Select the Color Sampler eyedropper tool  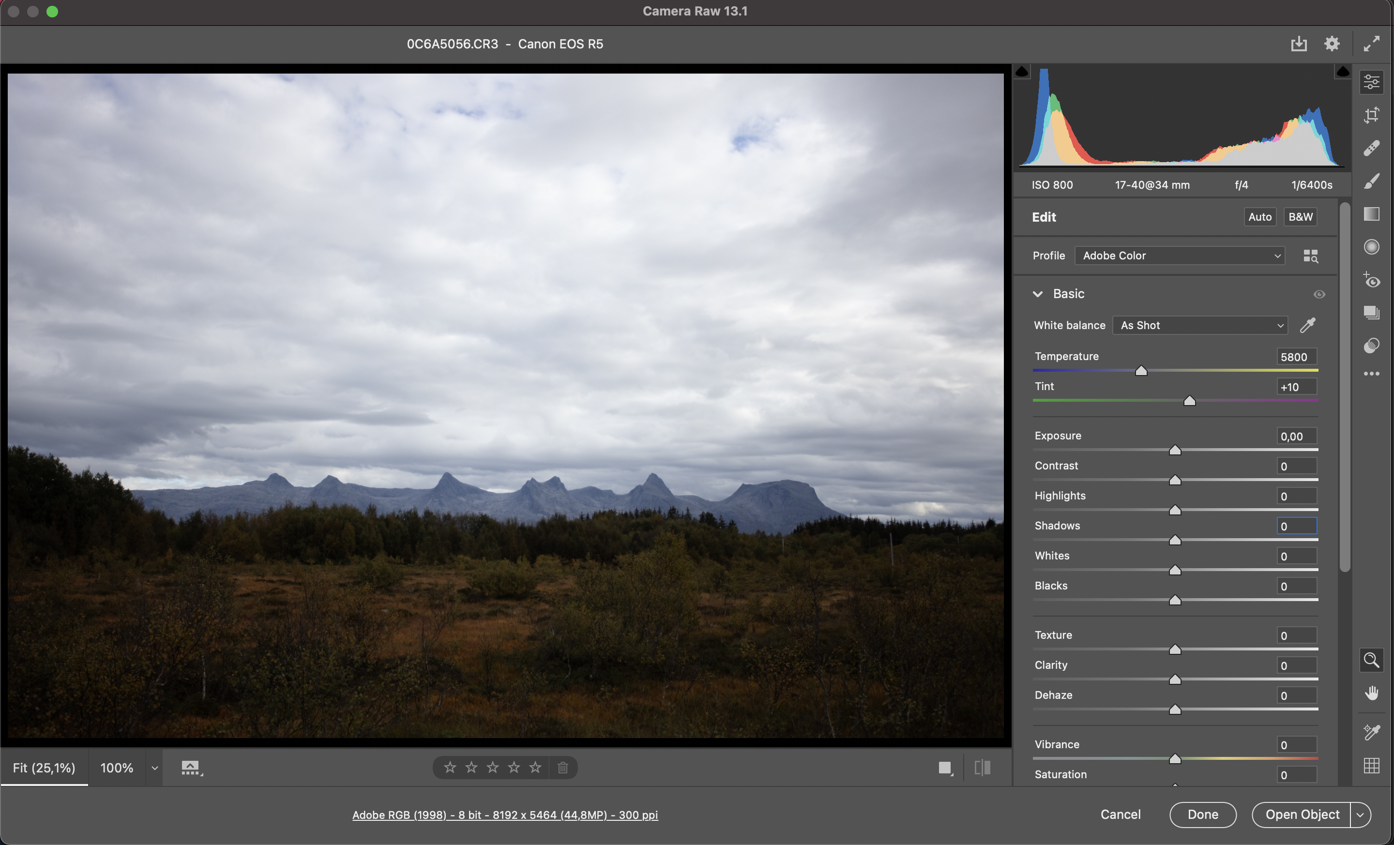pyautogui.click(x=1371, y=732)
